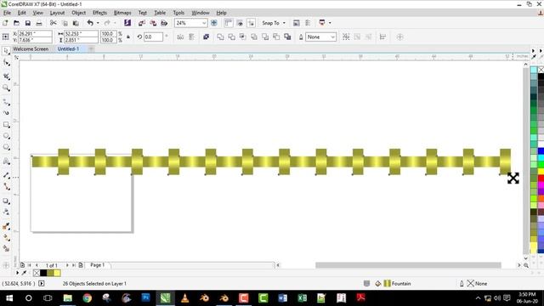The height and width of the screenshot is (306, 544).
Task: Select the Parallel Dimension tool
Action: point(6,175)
